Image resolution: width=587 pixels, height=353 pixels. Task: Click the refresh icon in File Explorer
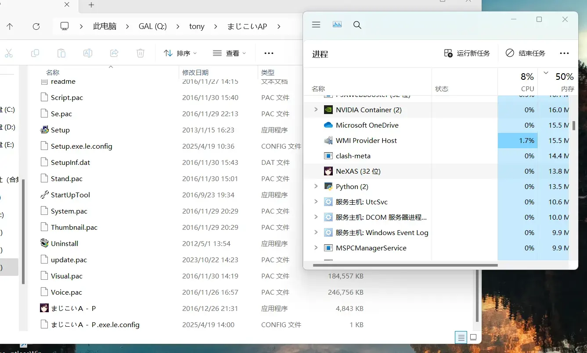coord(36,26)
